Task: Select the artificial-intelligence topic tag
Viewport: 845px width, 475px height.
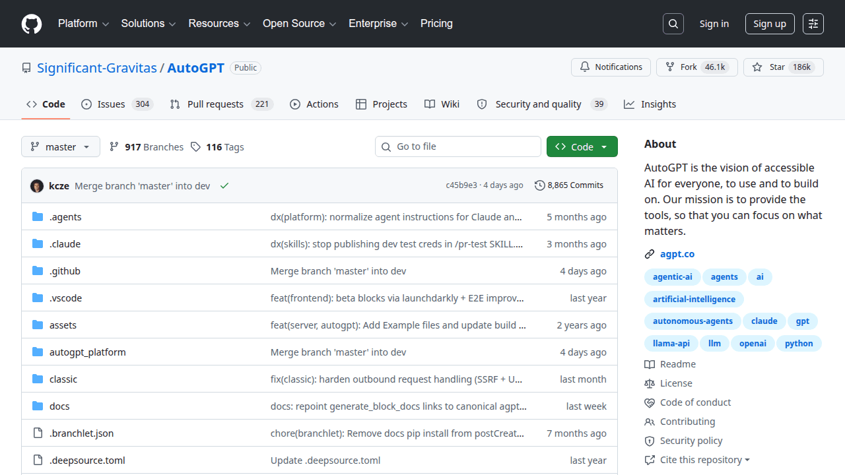Action: [694, 300]
